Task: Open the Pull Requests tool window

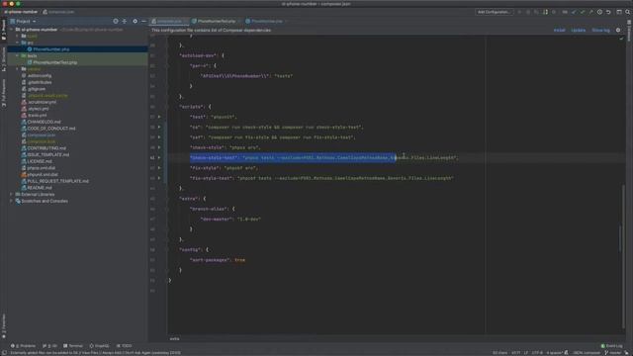Action: coord(4,93)
